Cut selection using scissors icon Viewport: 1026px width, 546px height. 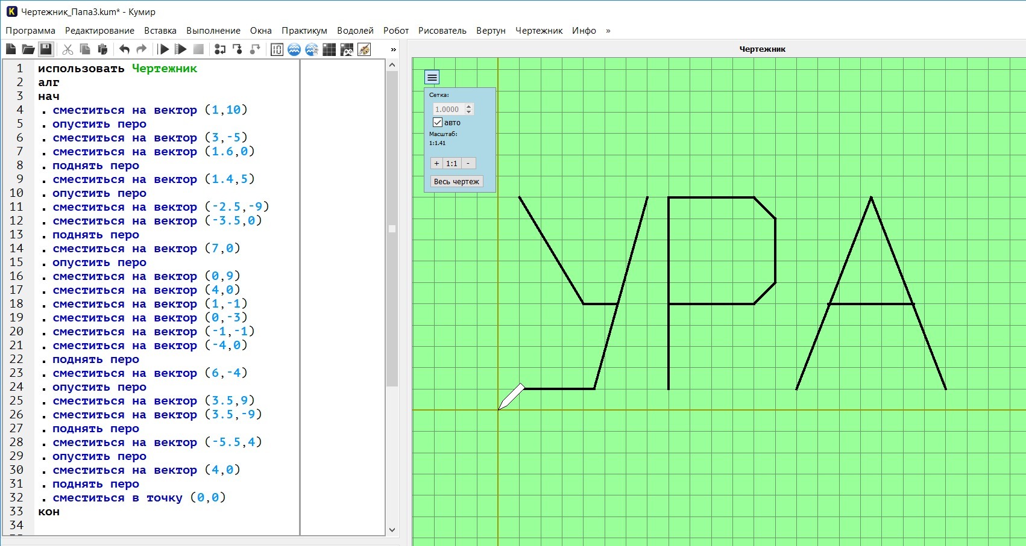pos(68,49)
